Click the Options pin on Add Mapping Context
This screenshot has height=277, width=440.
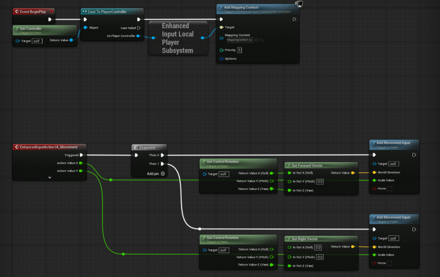(221, 59)
